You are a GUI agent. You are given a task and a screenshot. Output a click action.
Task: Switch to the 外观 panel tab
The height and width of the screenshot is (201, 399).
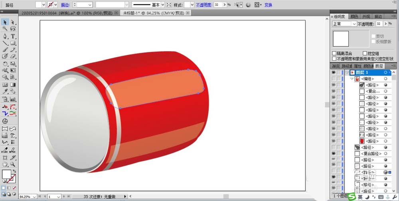click(366, 17)
